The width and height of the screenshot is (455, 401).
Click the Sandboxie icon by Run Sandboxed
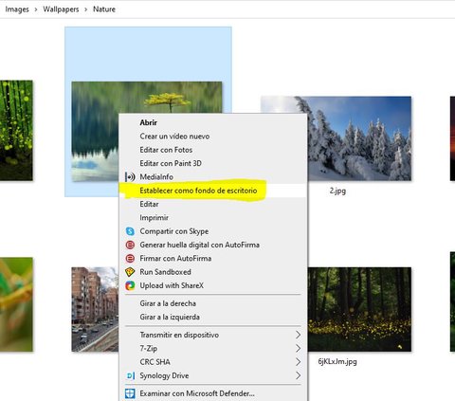tap(130, 272)
